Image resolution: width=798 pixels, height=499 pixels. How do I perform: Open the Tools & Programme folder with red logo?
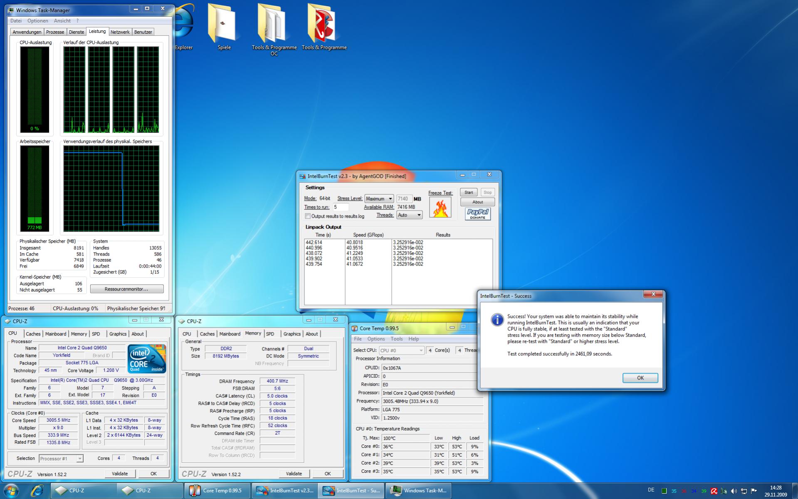point(324,26)
